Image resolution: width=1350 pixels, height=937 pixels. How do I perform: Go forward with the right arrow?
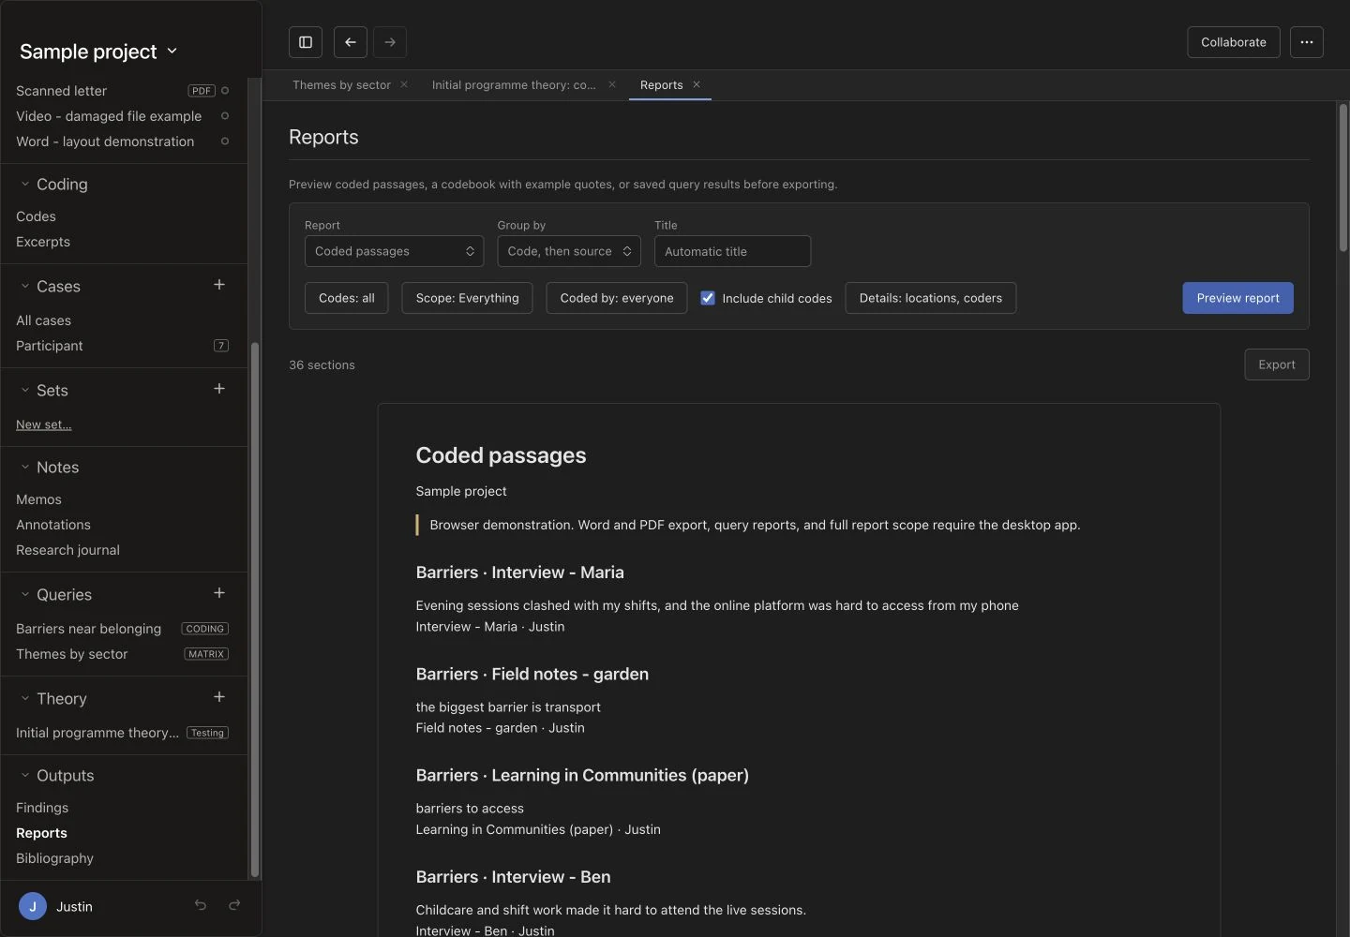click(390, 42)
